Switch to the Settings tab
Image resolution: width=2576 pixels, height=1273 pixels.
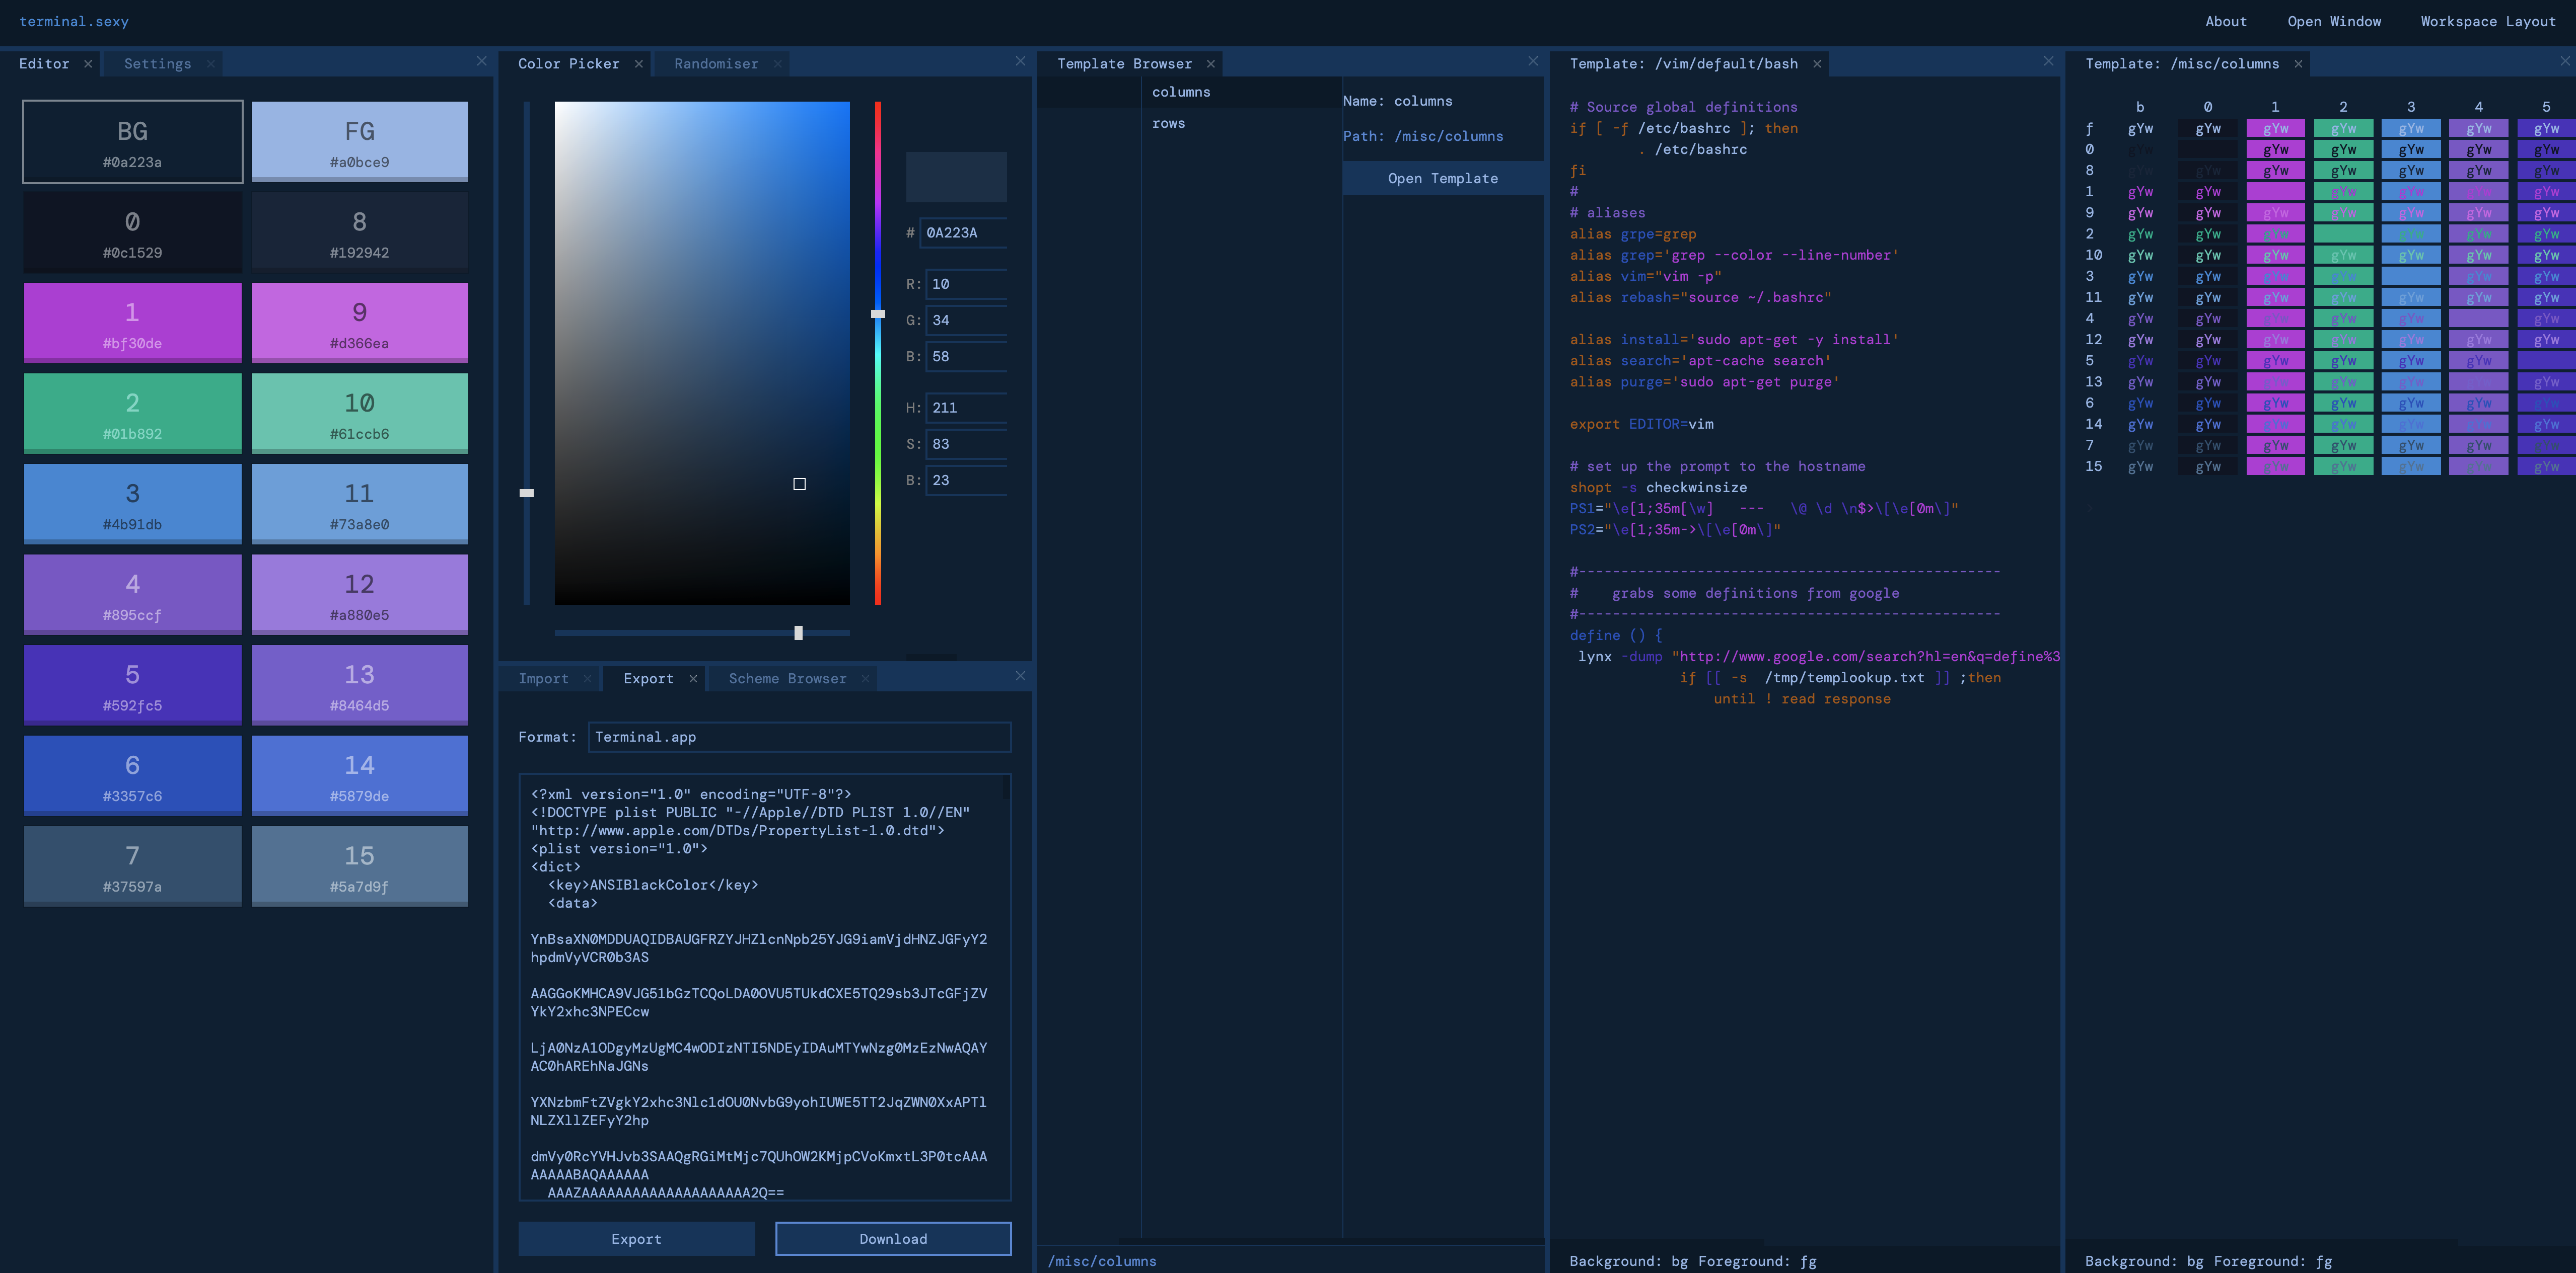tap(157, 64)
